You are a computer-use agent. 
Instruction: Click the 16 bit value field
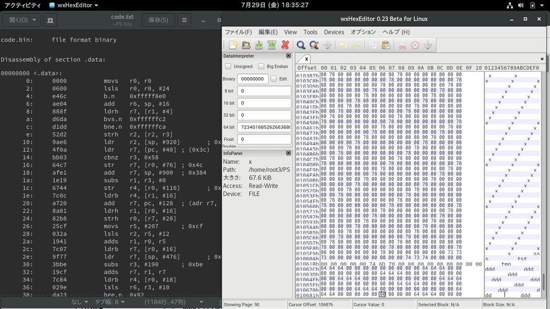[264, 103]
